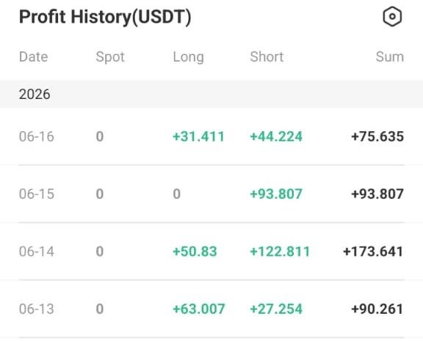
Task: Click the +75.635 sum value
Action: tap(377, 136)
